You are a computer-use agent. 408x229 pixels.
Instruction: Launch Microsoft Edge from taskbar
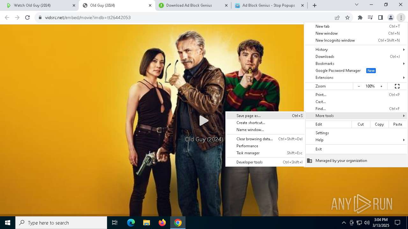pos(131,223)
